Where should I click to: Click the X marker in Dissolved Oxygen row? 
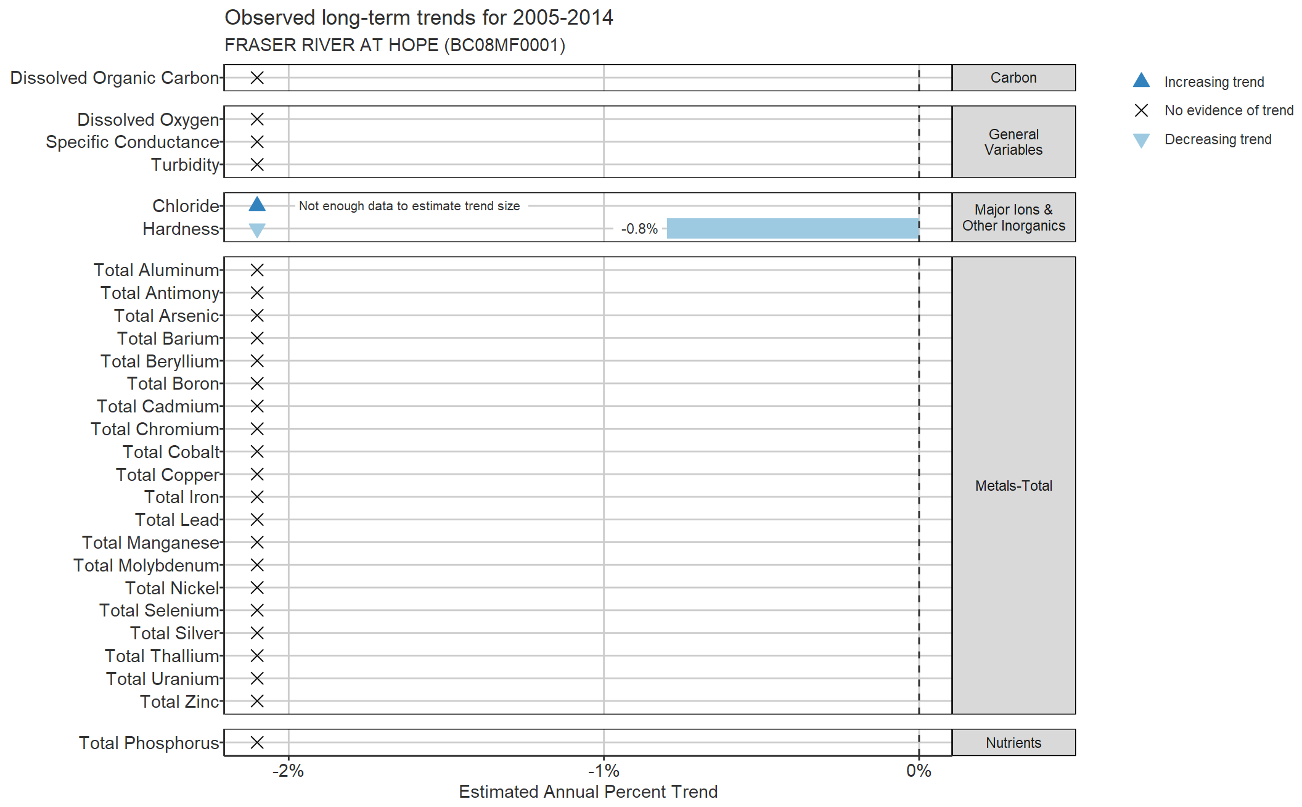(257, 119)
